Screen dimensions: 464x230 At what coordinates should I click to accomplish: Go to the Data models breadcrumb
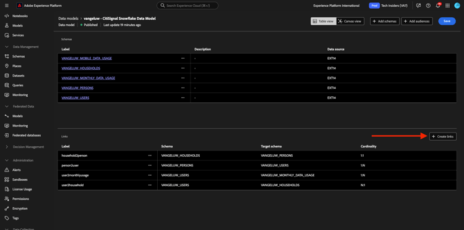pyautogui.click(x=68, y=18)
